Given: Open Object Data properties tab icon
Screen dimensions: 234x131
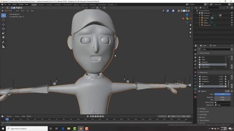Looking at the screenshot, I should pyautogui.click(x=195, y=89).
